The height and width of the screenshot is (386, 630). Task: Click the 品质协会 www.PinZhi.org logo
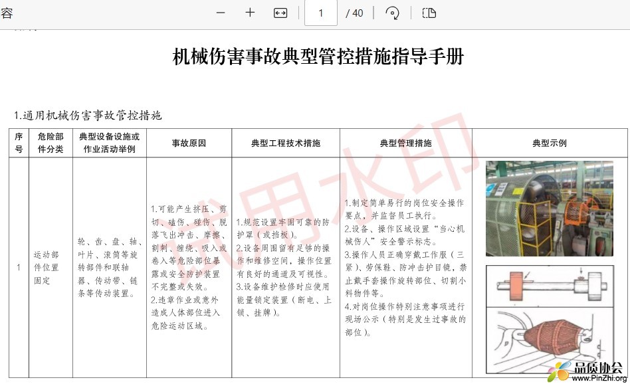(x=587, y=371)
